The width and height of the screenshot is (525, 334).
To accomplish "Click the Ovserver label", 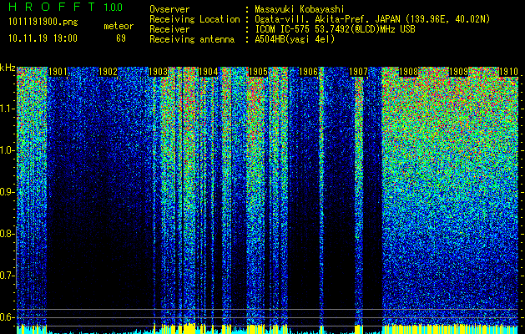I will pyautogui.click(x=169, y=9).
